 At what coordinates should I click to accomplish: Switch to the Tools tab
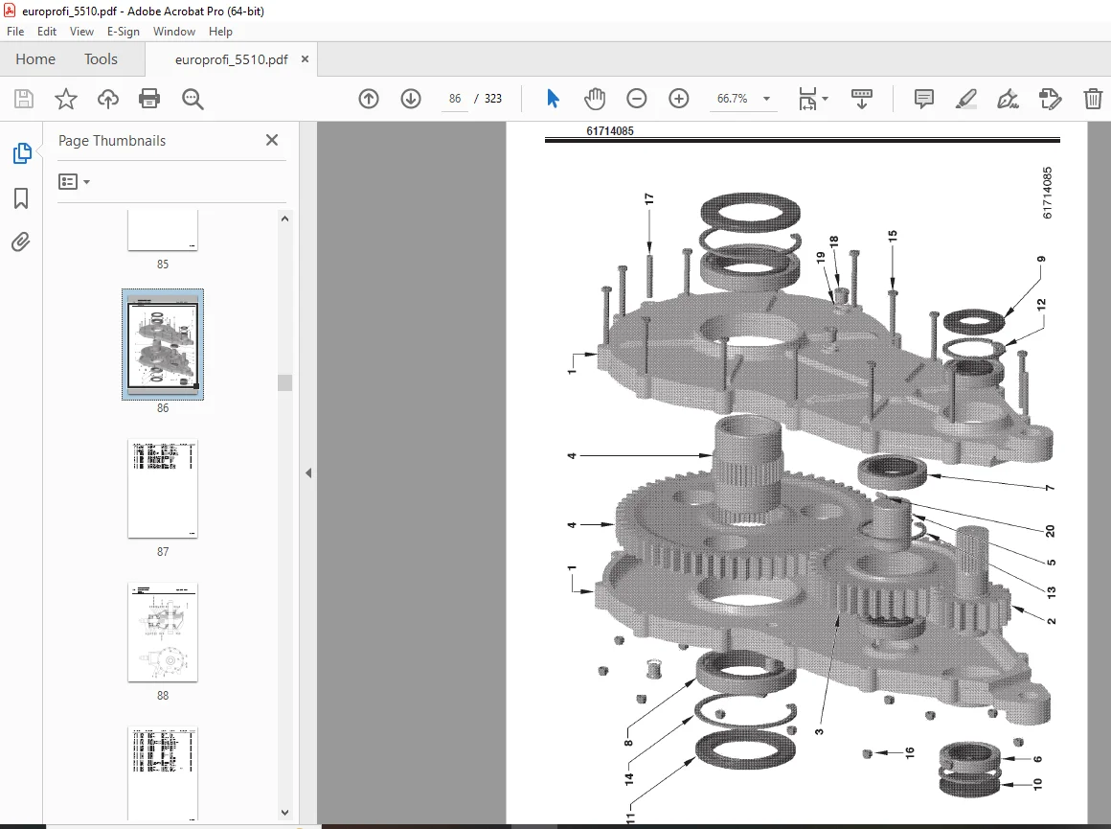[101, 58]
